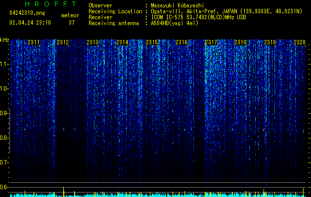Click the Observer field label
This screenshot has width=311, height=197.
100,5
